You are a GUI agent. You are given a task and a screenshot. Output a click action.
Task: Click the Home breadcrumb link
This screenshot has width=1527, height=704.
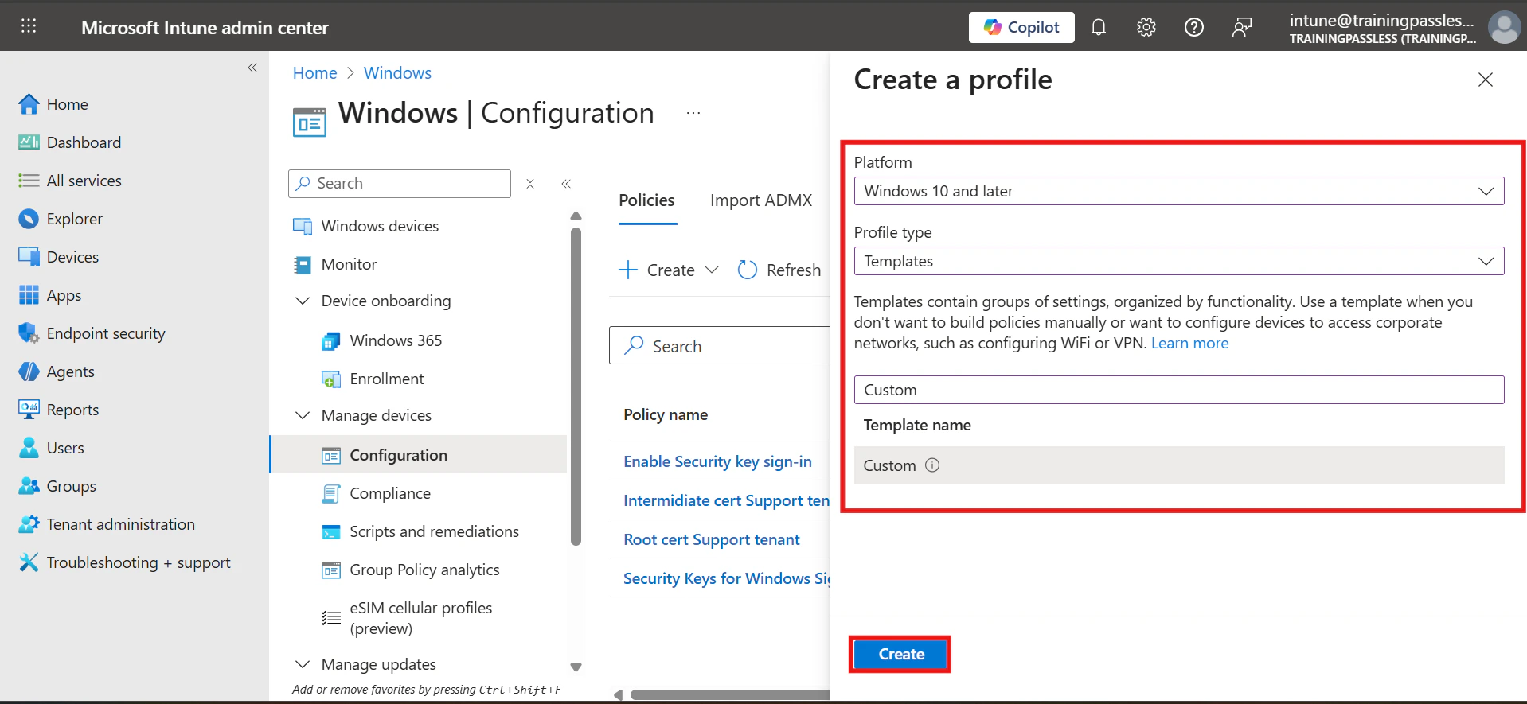315,73
